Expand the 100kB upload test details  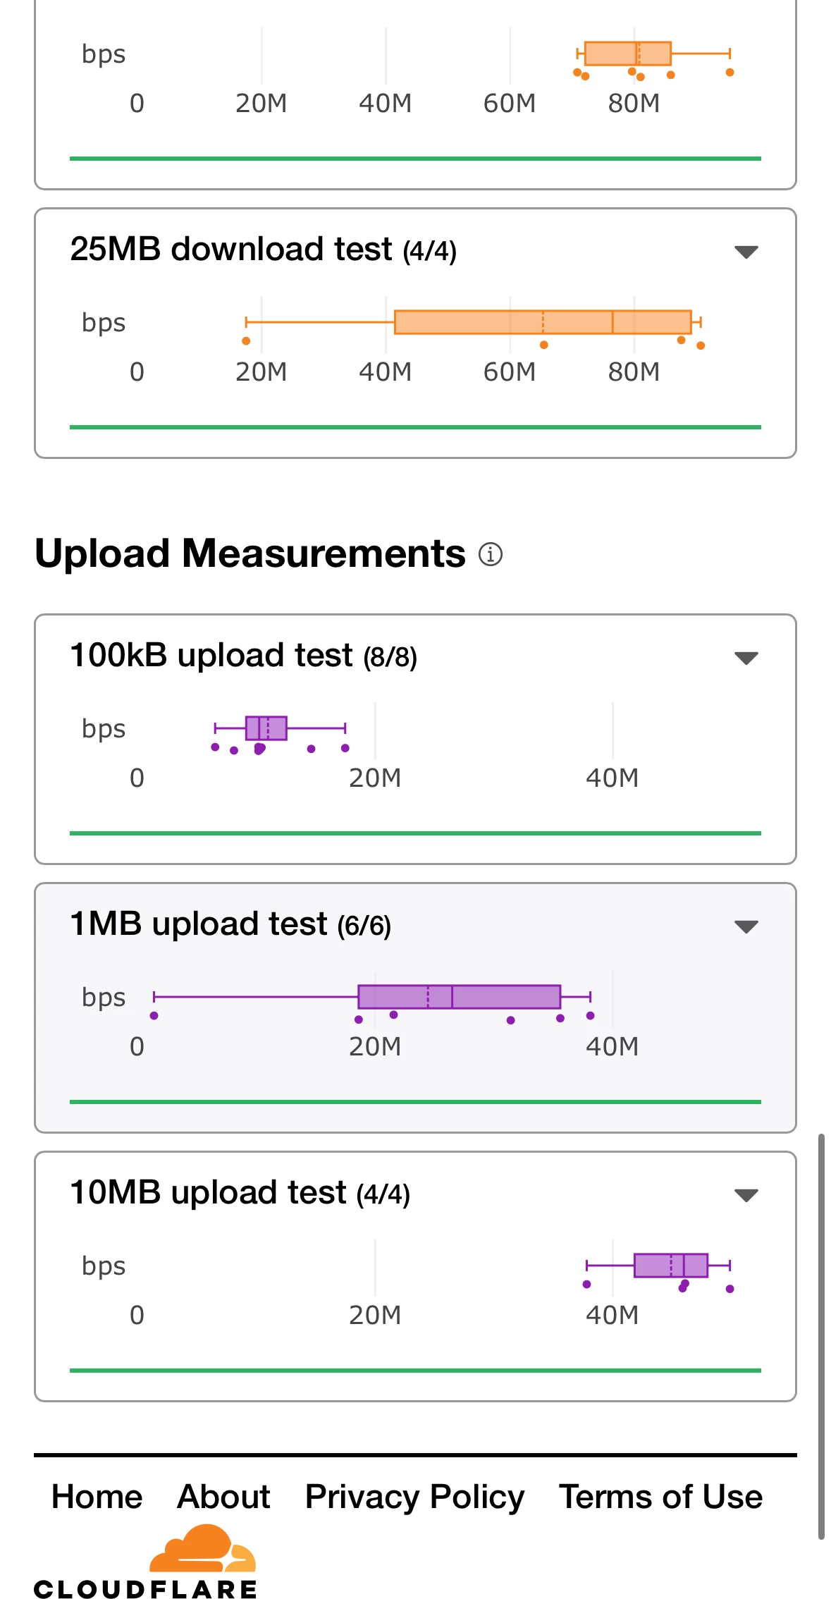[746, 658]
